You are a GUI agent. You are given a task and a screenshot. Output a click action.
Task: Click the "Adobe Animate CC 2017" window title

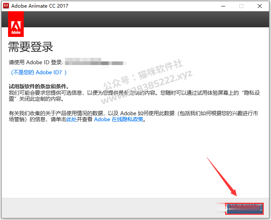click(40, 6)
